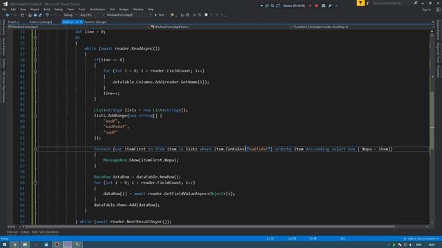442x248 pixels.
Task: Open the WindowsFormsApp8.Form1 class dropdown
Action: coord(220,27)
